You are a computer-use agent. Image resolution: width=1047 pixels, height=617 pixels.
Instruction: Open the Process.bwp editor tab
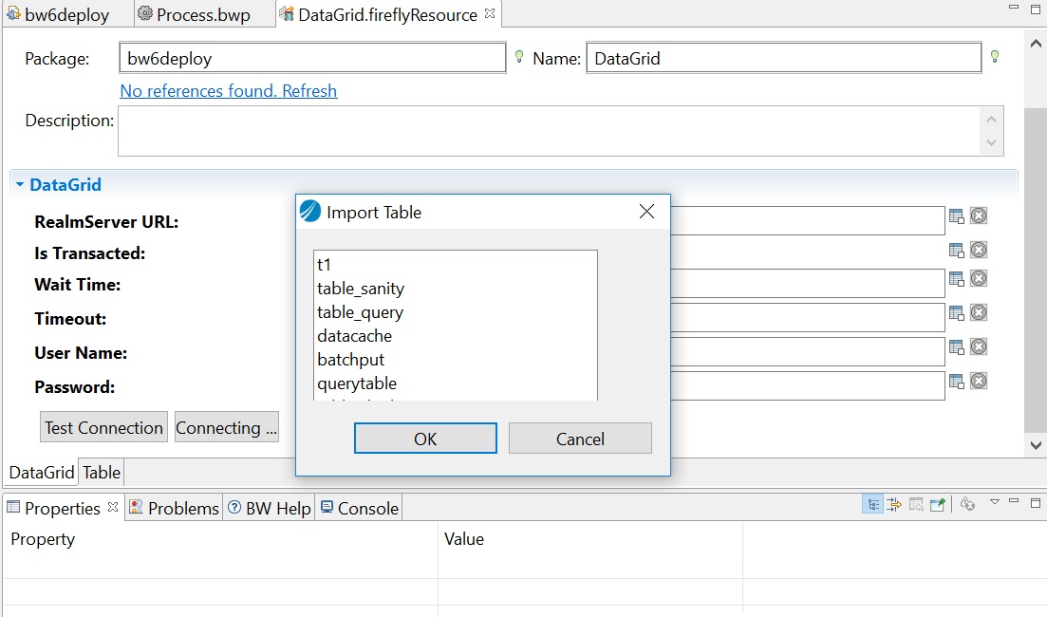pyautogui.click(x=201, y=15)
